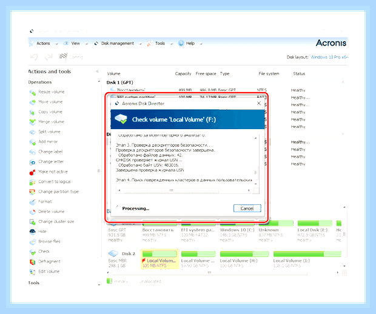Click the Redo toolbar icon

coord(49,57)
